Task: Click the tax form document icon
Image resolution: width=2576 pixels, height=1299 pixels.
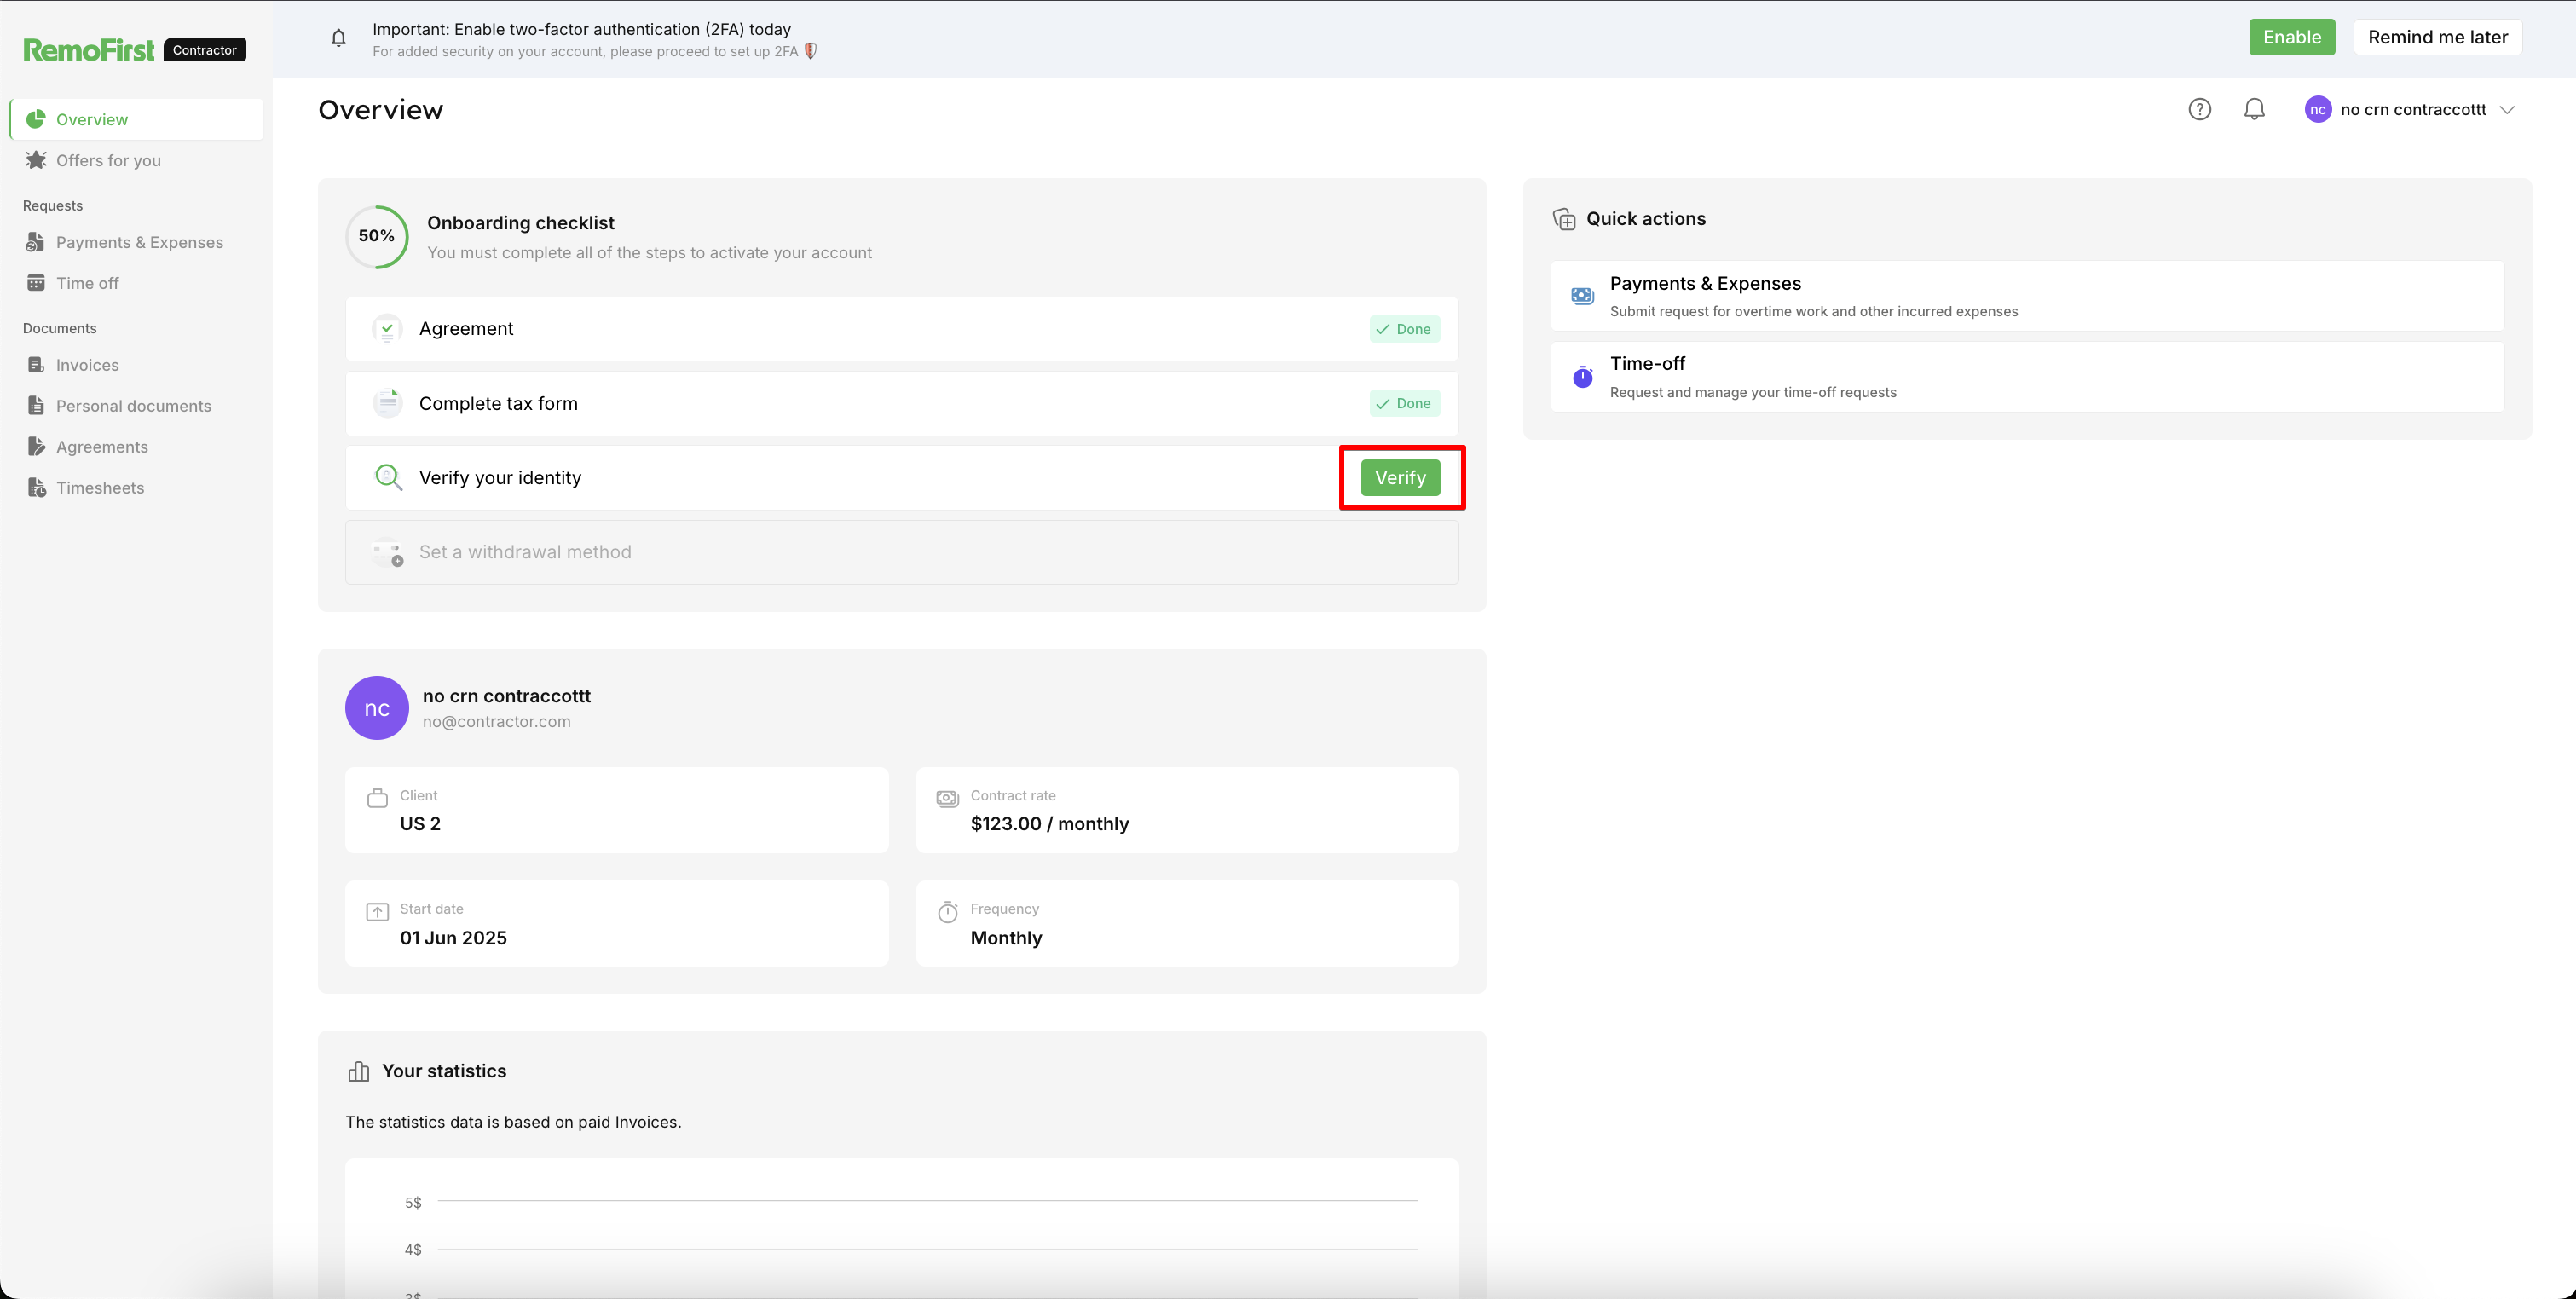Action: click(387, 403)
